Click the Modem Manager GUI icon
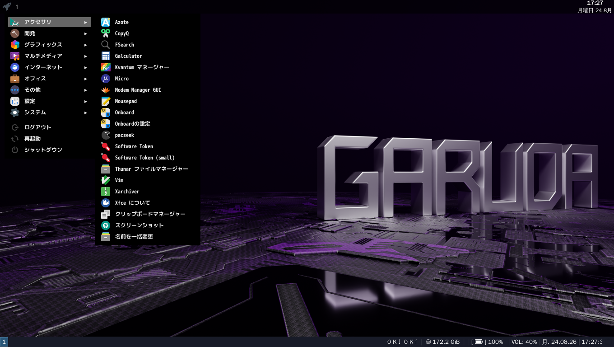Viewport: 614px width, 347px height. coord(106,90)
